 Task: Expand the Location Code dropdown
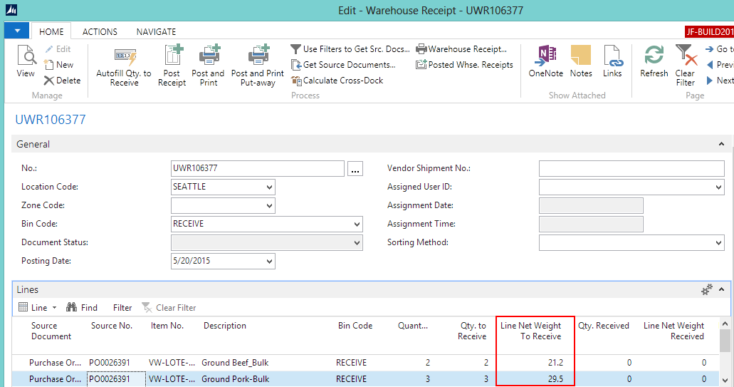pos(268,187)
